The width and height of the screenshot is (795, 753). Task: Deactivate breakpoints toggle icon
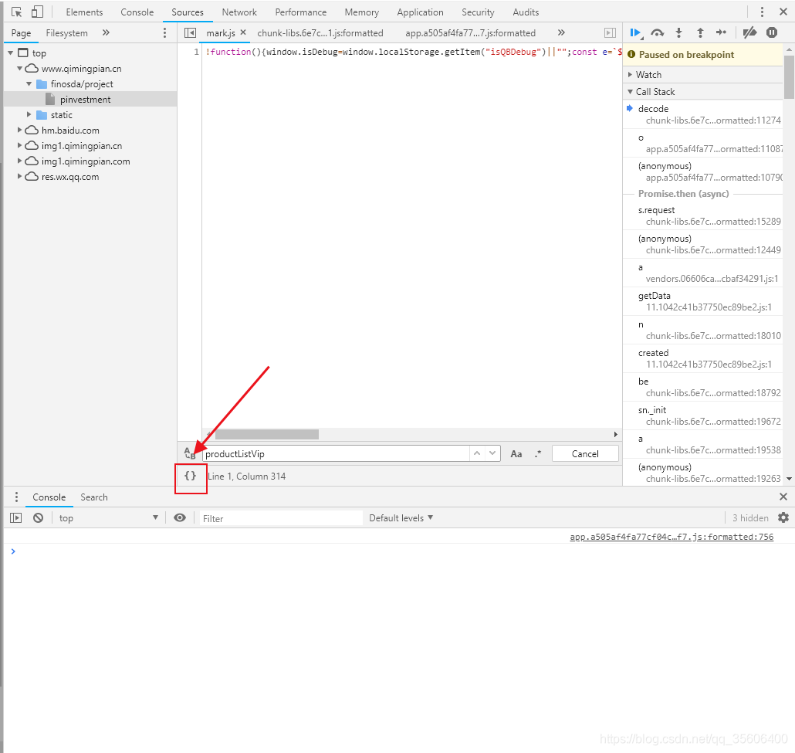750,33
